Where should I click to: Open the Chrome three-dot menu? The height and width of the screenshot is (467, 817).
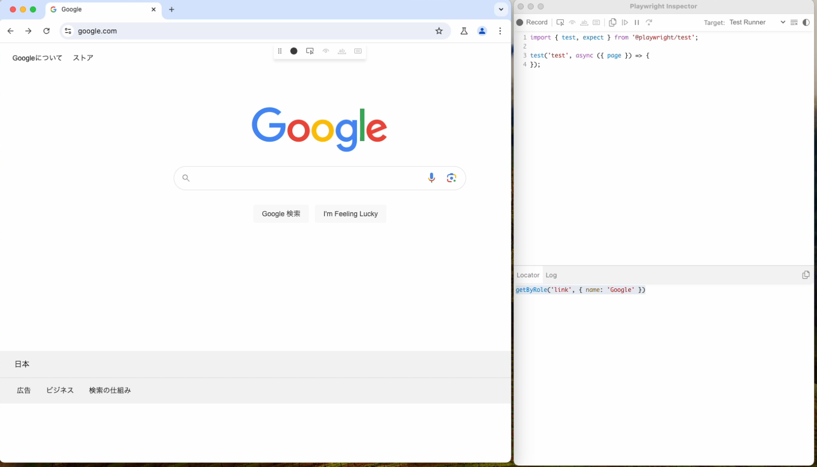tap(500, 31)
